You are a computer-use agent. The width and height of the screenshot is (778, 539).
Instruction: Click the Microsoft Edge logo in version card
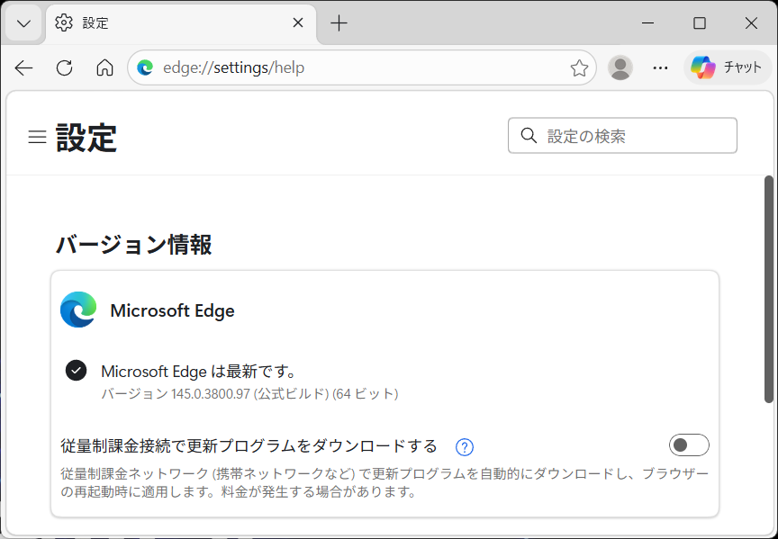(x=78, y=310)
